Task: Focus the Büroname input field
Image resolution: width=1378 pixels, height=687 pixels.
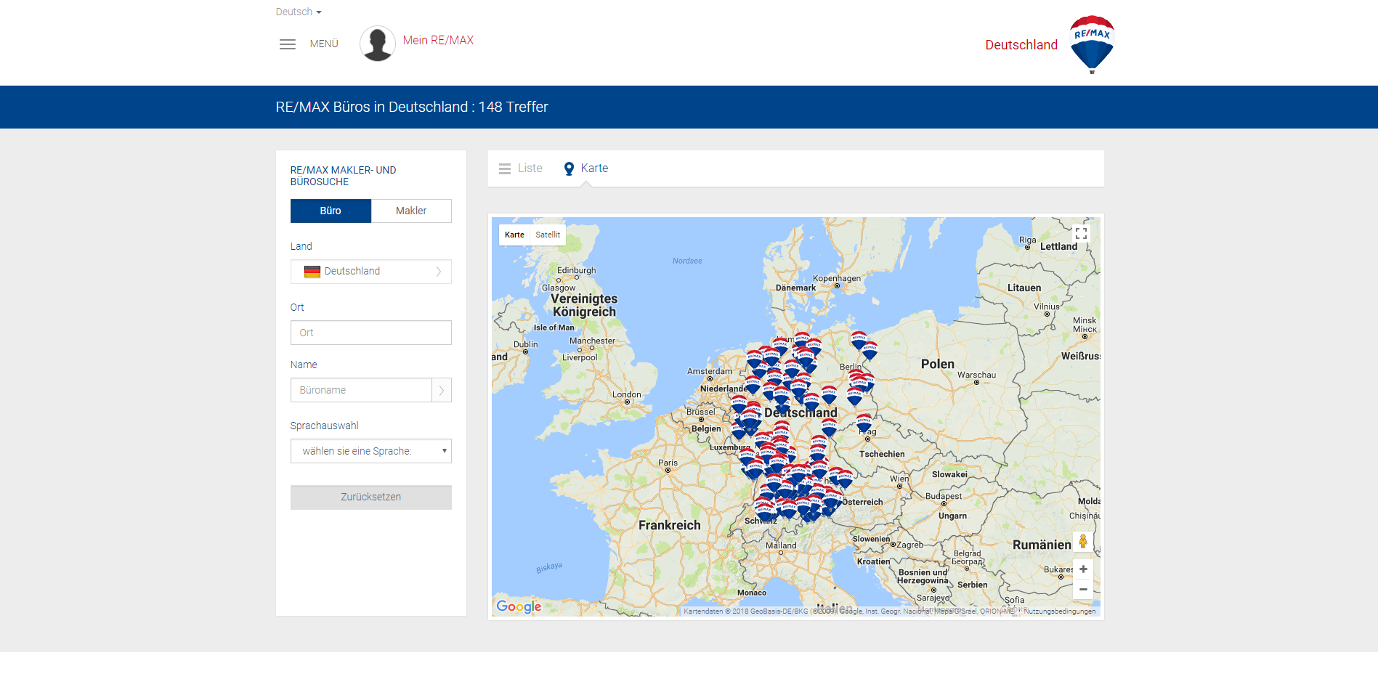Action: [x=361, y=390]
